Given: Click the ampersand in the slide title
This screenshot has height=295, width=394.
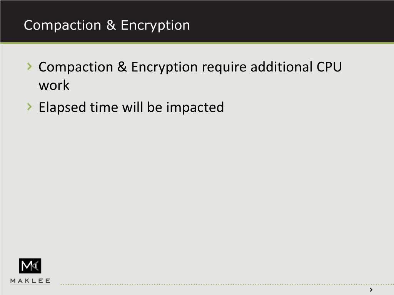Looking at the screenshot, I should pos(111,25).
